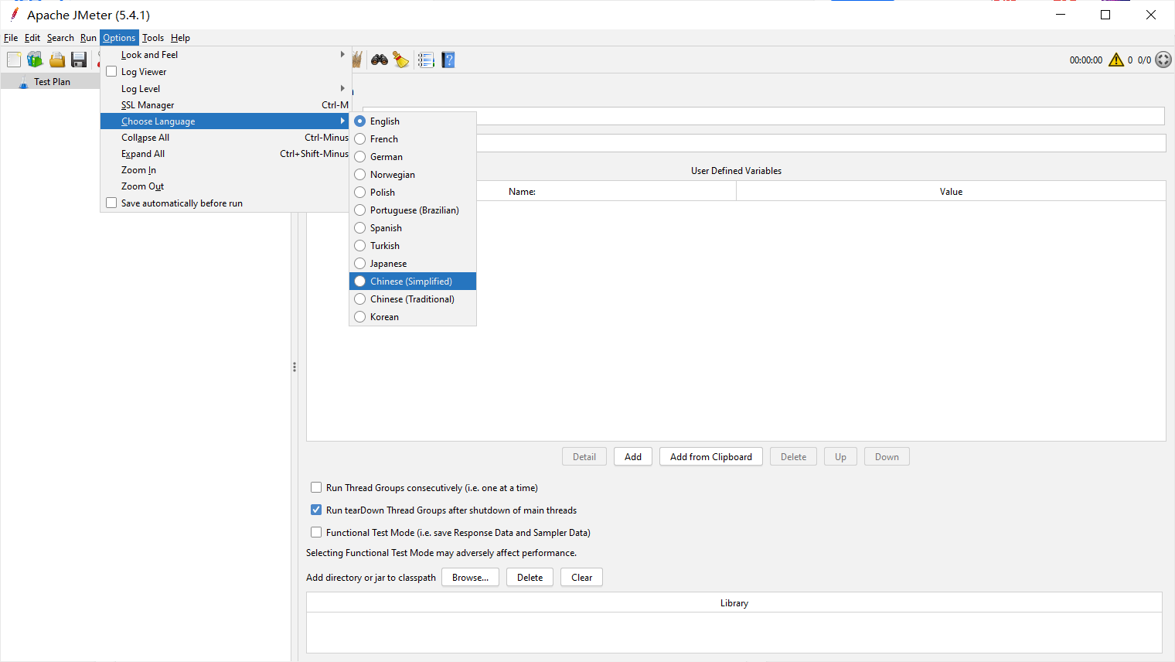Screen dimensions: 1175x662
Task: Click the Delete button next to Browse
Action: 530,578
